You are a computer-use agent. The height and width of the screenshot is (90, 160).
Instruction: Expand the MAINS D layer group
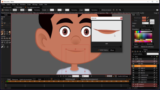click(x=136, y=84)
